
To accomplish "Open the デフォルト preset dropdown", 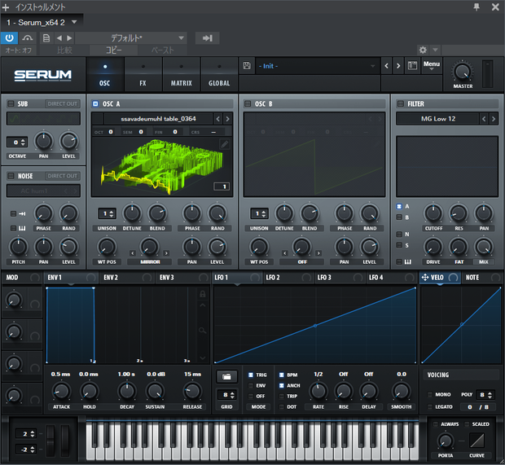I will click(131, 38).
